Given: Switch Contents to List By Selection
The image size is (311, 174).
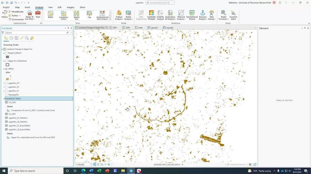Looking at the screenshot, I should pyautogui.click(x=17, y=38).
